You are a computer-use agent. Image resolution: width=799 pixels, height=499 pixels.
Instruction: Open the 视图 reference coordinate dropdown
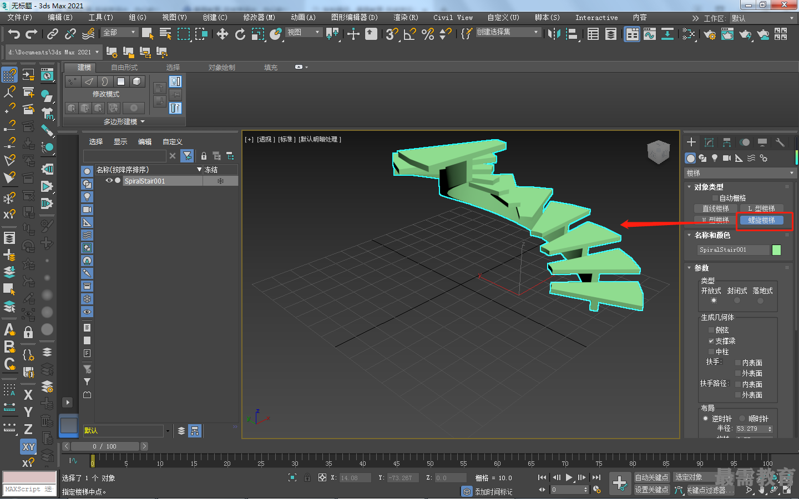pyautogui.click(x=304, y=33)
